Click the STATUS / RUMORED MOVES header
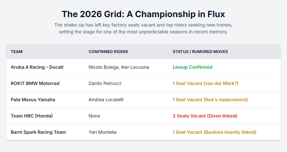Screen dimensions: 287x152 point(200,52)
